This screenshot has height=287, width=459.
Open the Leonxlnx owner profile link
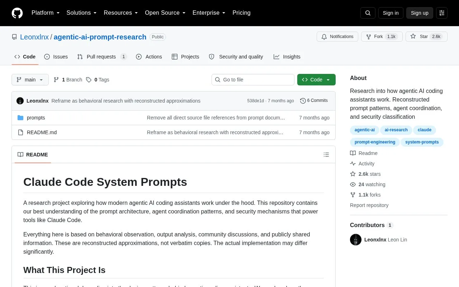[34, 37]
